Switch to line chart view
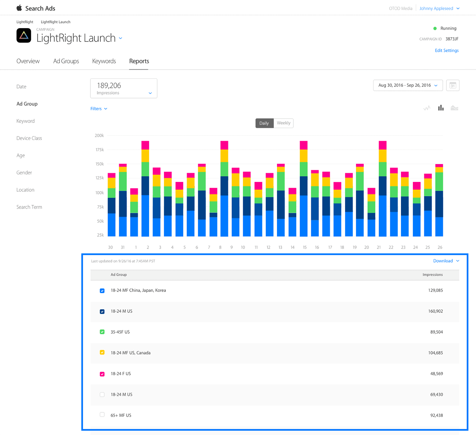476x435 pixels. (427, 108)
